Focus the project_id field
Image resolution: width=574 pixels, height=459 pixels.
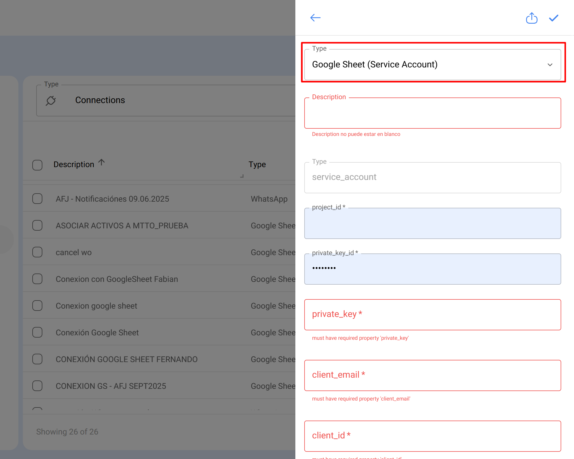click(x=432, y=223)
